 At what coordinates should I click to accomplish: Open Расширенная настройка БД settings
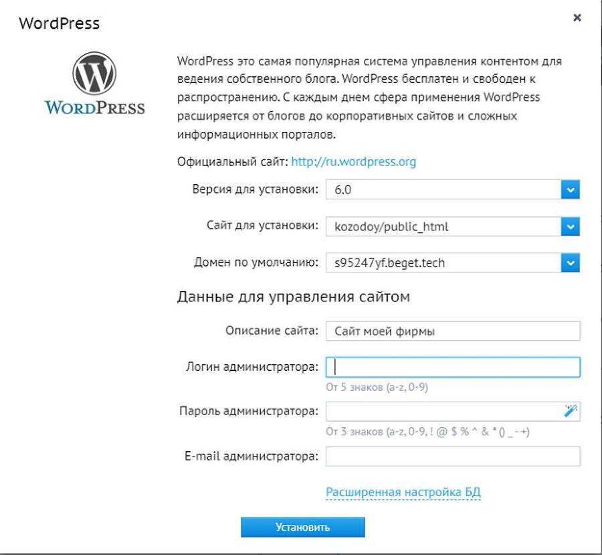coord(404,491)
